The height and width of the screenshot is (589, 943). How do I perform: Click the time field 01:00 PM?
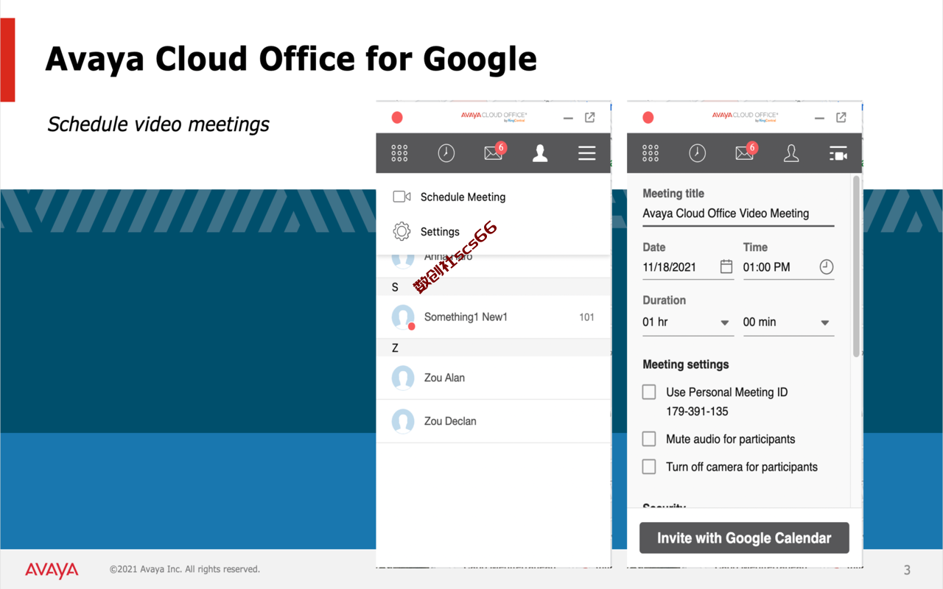(788, 267)
